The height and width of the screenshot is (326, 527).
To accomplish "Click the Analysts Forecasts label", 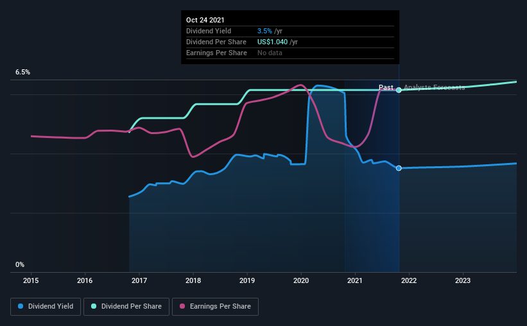I will pos(434,87).
